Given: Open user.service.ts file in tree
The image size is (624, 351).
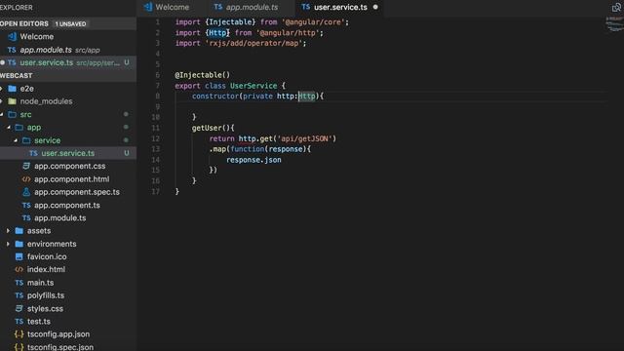Looking at the screenshot, I should tap(68, 153).
